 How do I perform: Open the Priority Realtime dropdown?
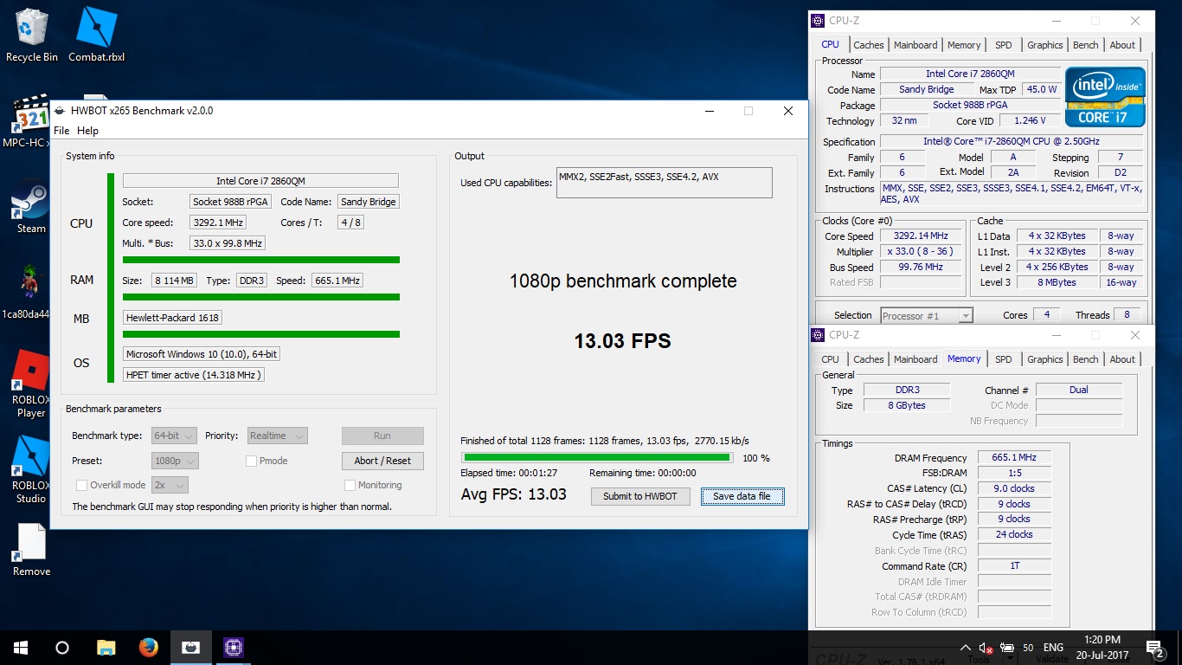coord(277,436)
